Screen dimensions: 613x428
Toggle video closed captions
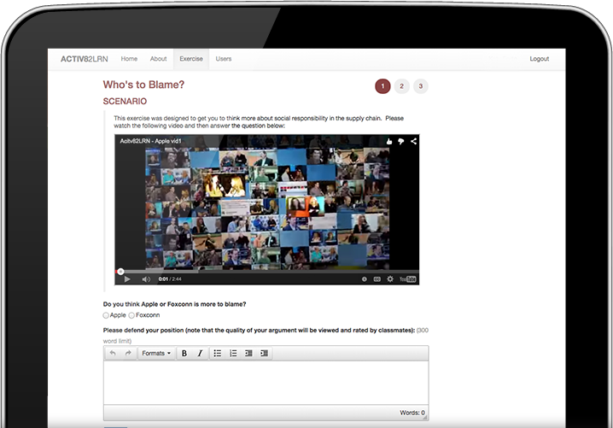coord(377,278)
